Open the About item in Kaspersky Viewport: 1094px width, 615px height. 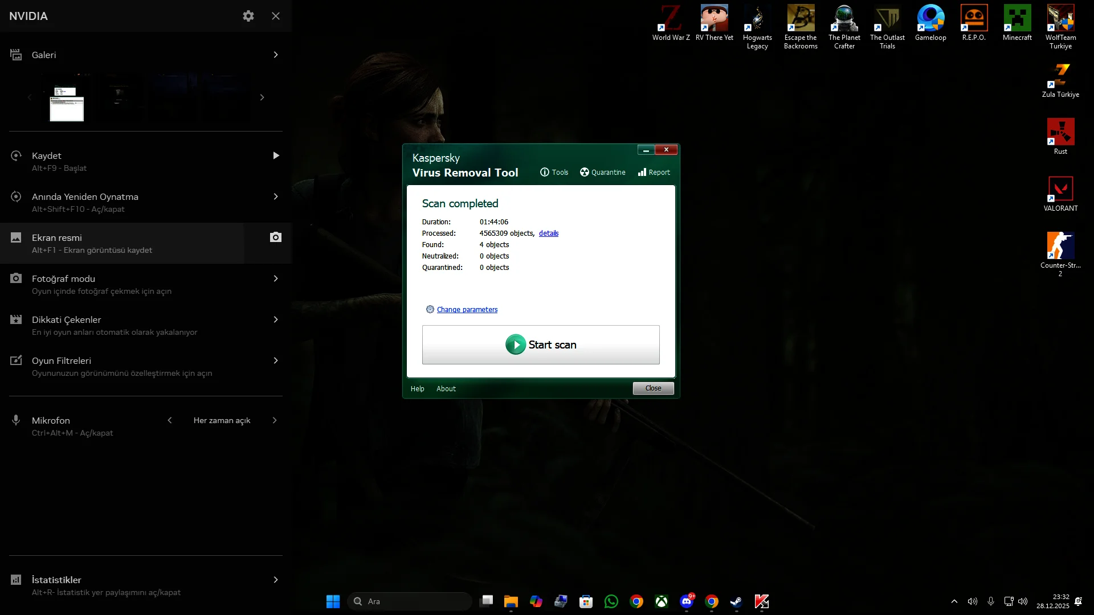point(446,388)
